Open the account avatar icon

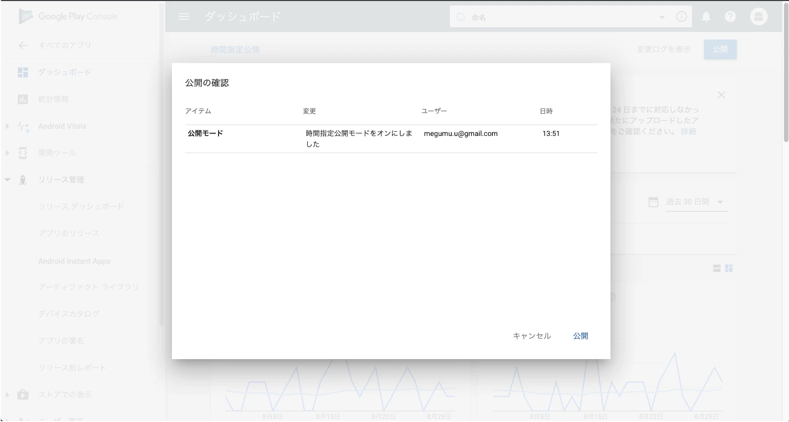pyautogui.click(x=759, y=17)
